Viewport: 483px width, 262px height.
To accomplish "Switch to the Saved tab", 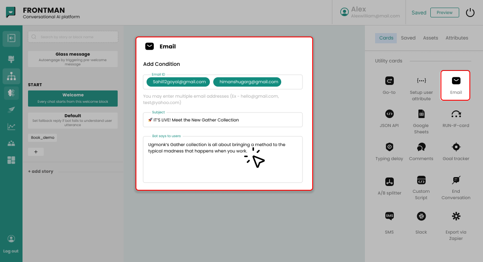I will coord(408,38).
